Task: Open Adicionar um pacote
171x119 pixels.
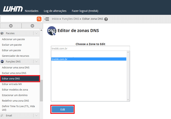Action: point(13,39)
